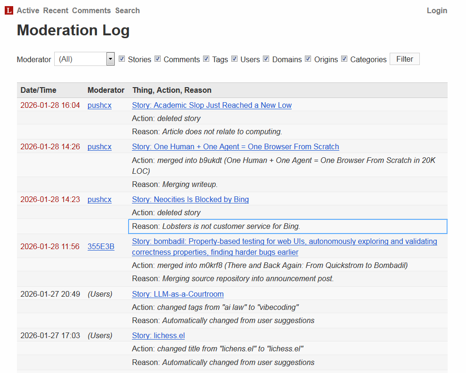The image size is (466, 373).
Task: Uncheck the Tags checkbox
Action: (206, 59)
